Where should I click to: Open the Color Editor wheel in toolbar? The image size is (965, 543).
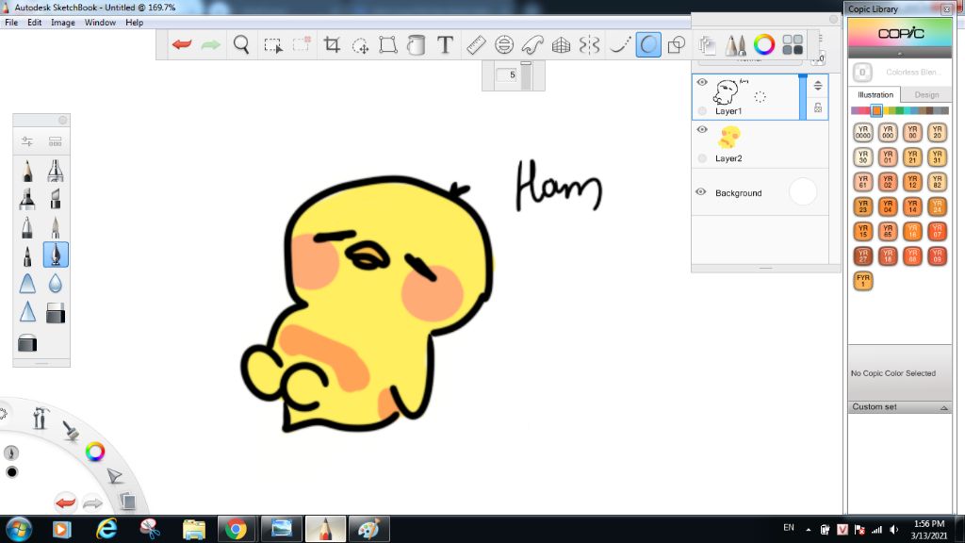763,44
